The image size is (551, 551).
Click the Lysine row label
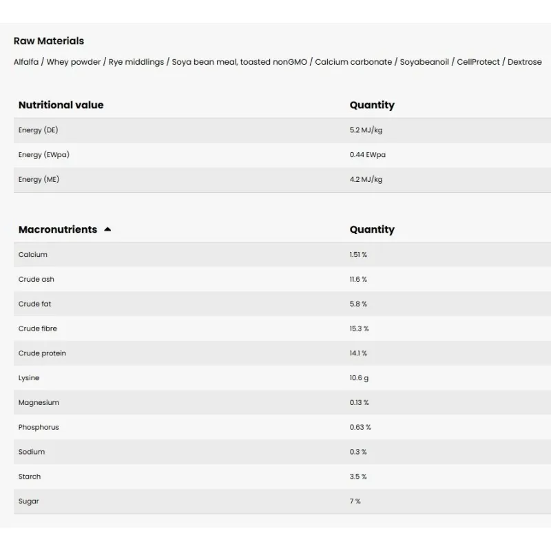29,378
